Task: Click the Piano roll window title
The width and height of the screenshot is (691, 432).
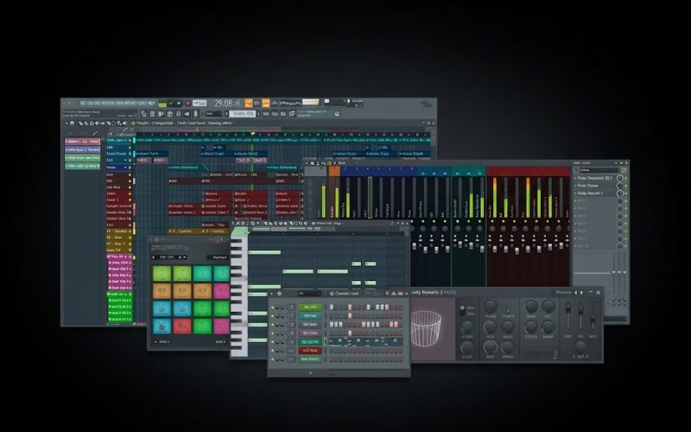Action: pos(329,224)
